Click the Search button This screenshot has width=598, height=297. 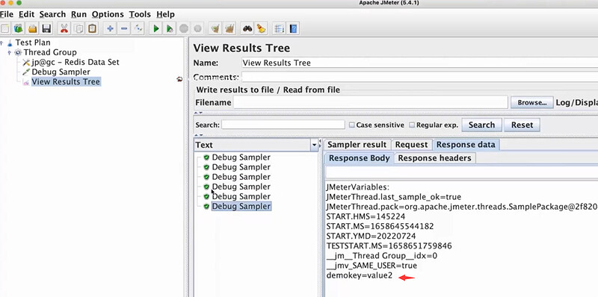pyautogui.click(x=481, y=125)
